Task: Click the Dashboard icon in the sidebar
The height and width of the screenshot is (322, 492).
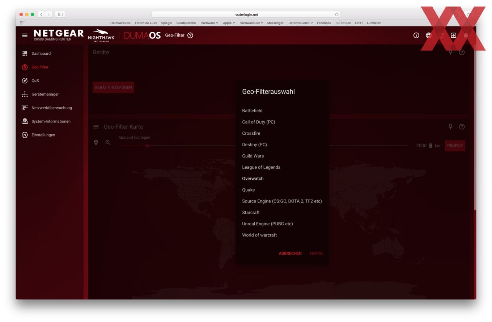Action: click(25, 53)
